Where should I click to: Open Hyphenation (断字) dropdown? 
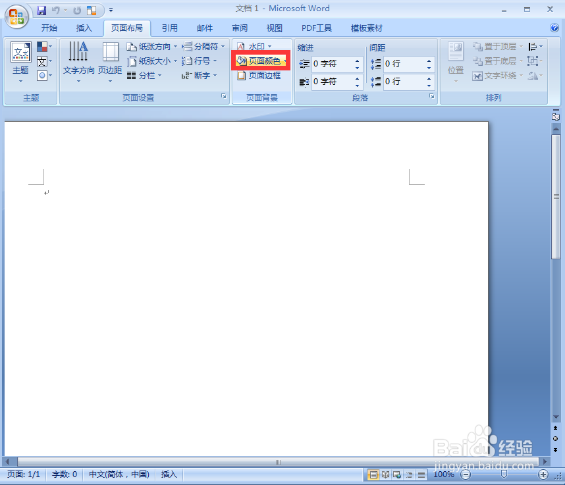[200, 75]
